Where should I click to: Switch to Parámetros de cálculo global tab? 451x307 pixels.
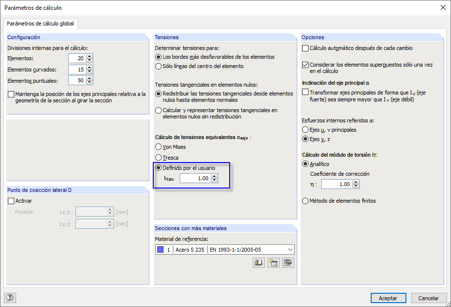(x=40, y=24)
